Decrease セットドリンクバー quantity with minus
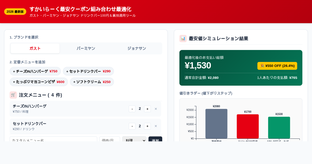Viewport: 312px width, 164px height. [x=132, y=126]
